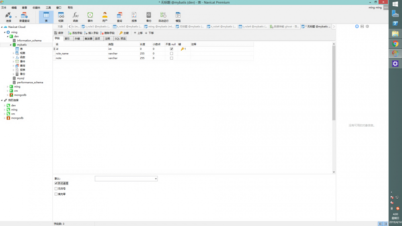Open the 事件 events clock icon
The height and width of the screenshot is (226, 402).
90,17
